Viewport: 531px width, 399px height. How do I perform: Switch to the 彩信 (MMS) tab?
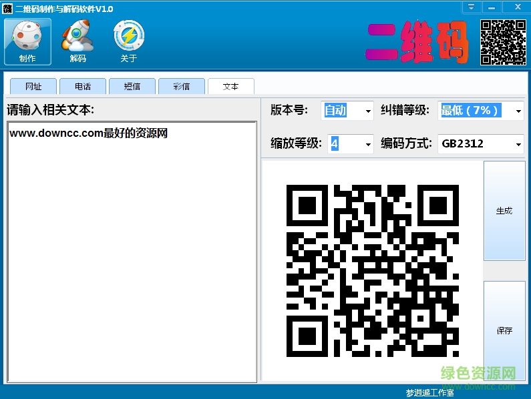tap(182, 86)
